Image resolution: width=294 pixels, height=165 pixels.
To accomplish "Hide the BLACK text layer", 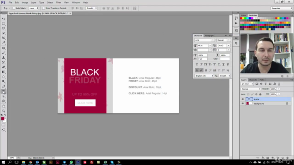I will point(243,99).
